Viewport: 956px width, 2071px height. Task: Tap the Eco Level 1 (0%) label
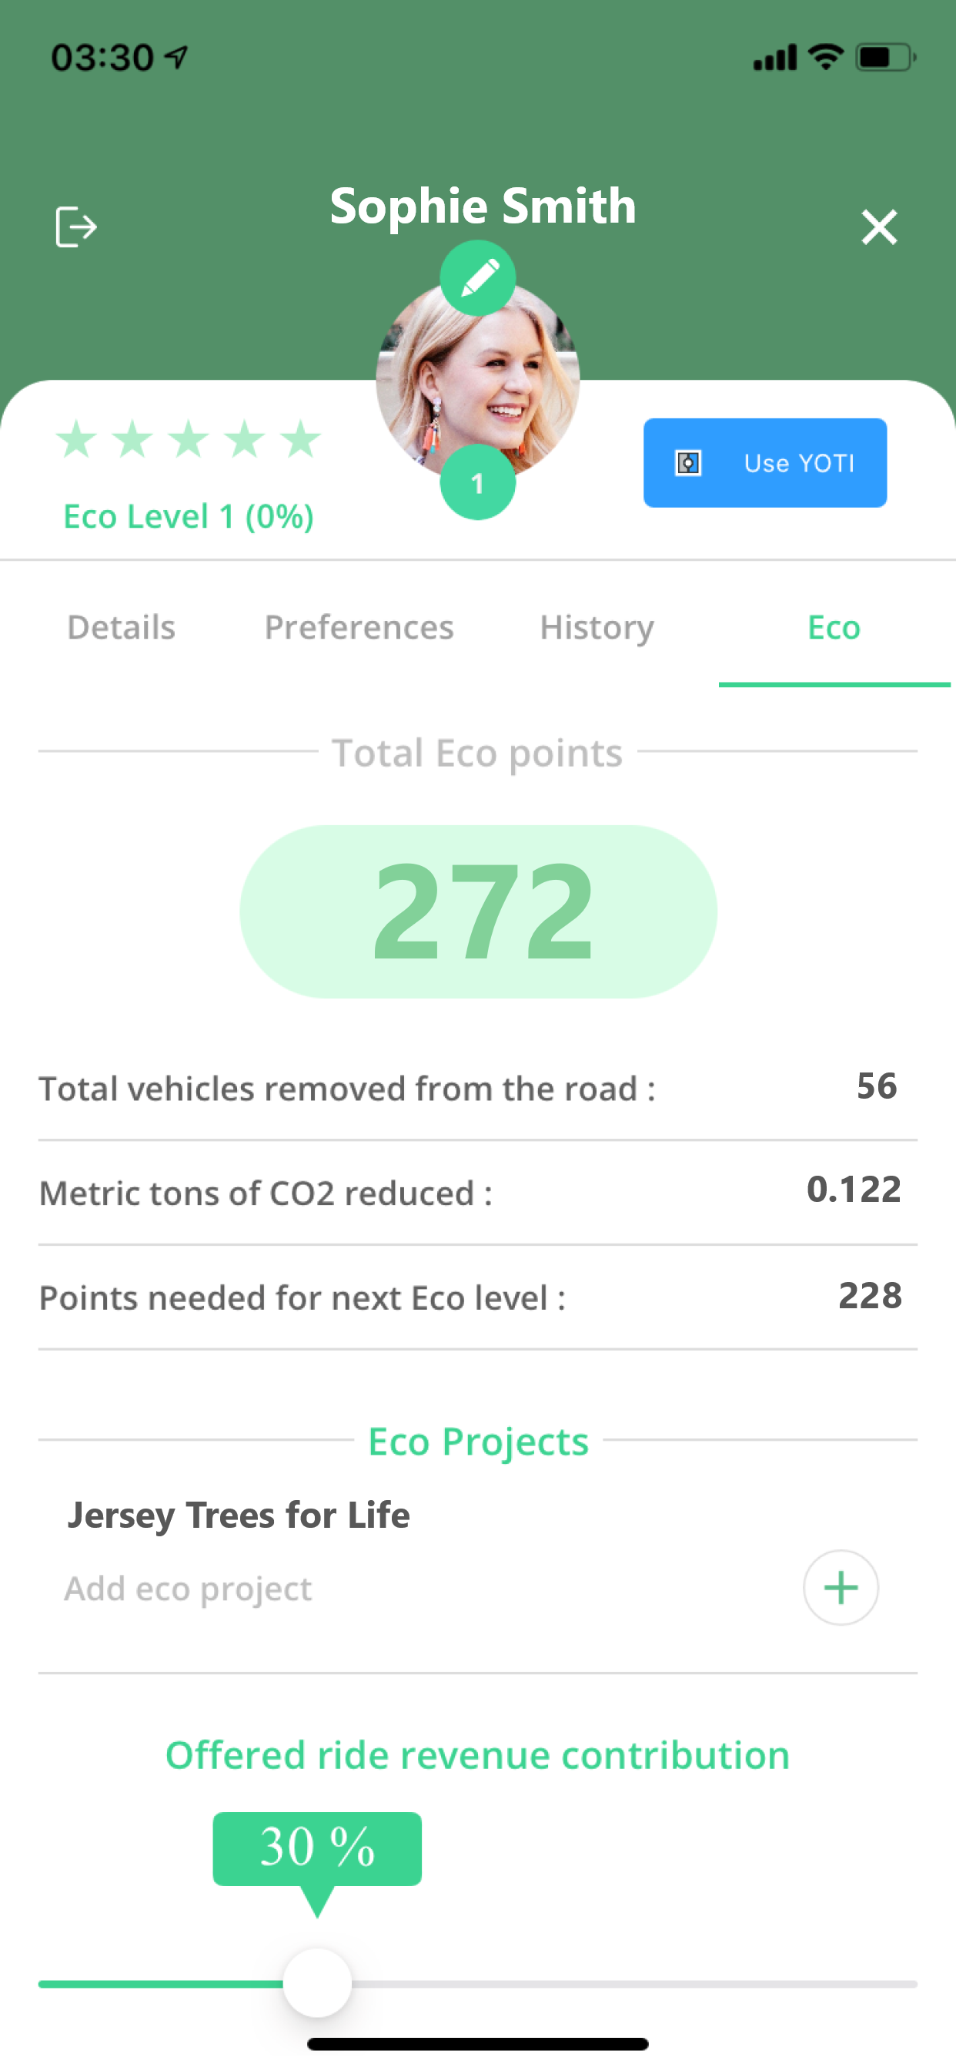[189, 516]
